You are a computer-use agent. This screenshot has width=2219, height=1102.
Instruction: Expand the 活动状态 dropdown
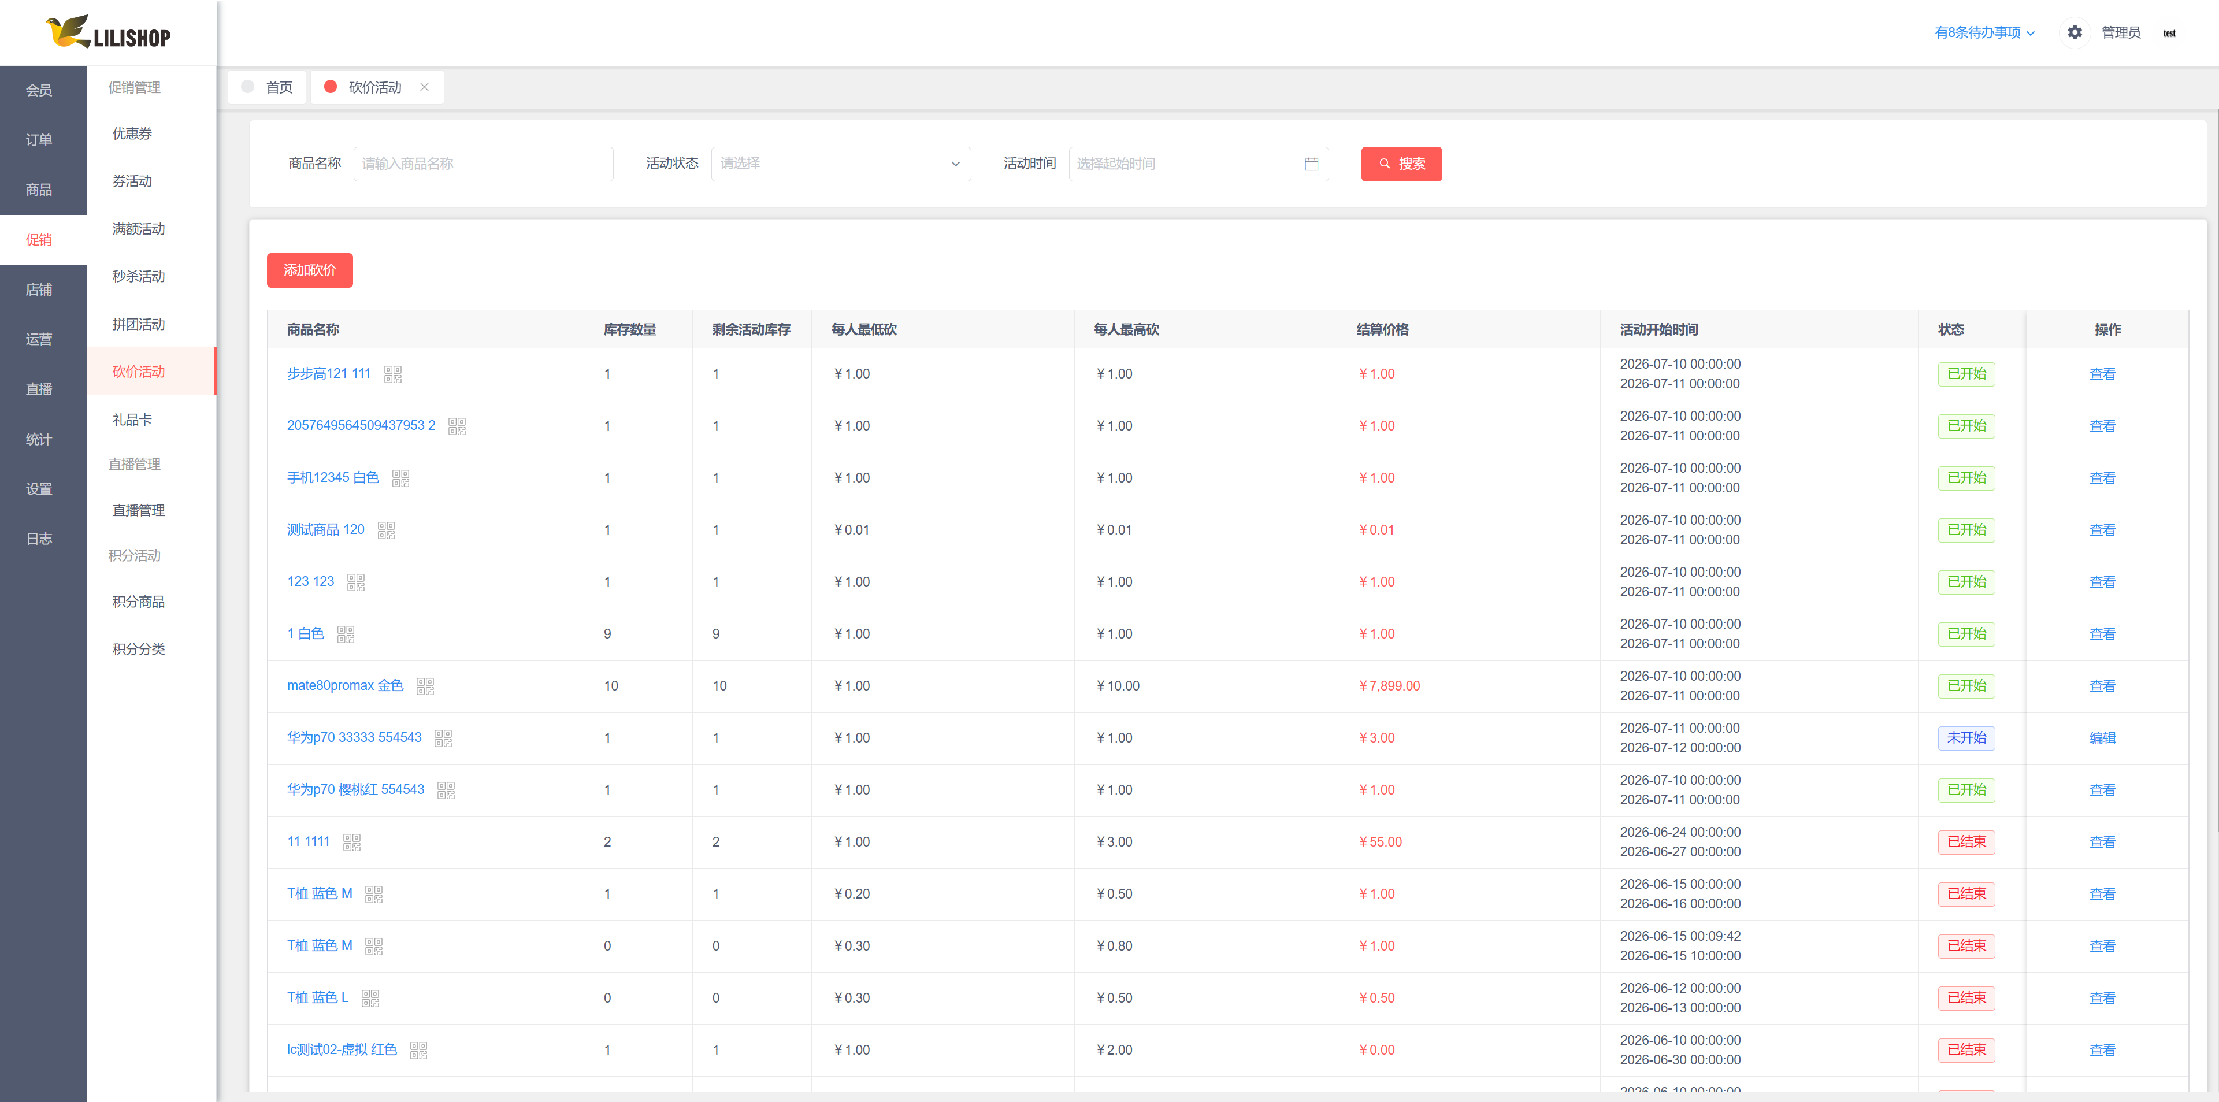pos(841,164)
